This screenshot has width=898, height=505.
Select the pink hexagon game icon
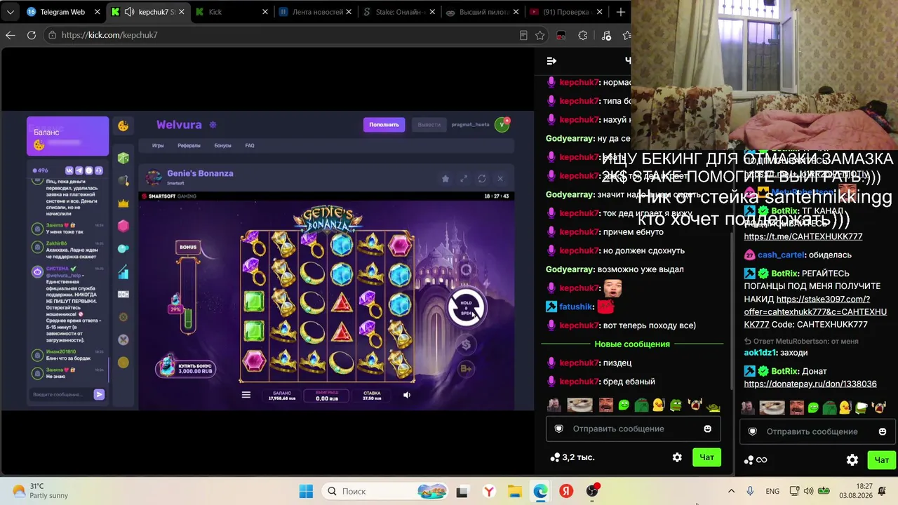click(x=123, y=226)
